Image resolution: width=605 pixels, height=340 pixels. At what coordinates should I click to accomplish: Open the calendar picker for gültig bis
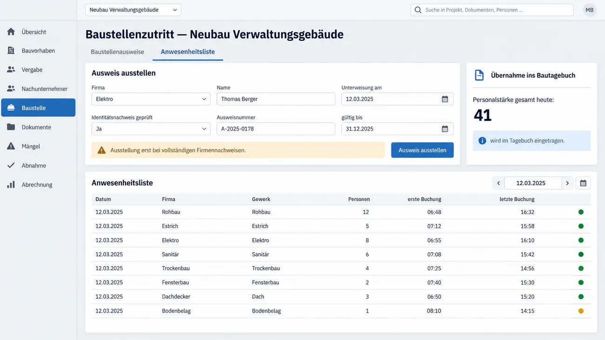[445, 129]
